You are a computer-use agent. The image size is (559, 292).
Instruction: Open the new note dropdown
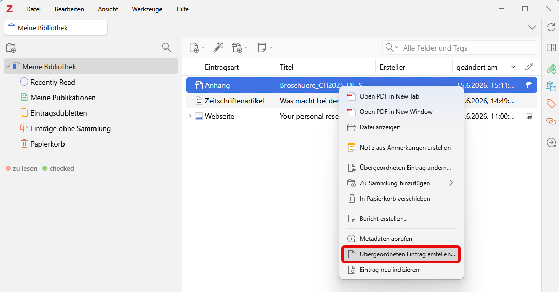click(x=265, y=47)
